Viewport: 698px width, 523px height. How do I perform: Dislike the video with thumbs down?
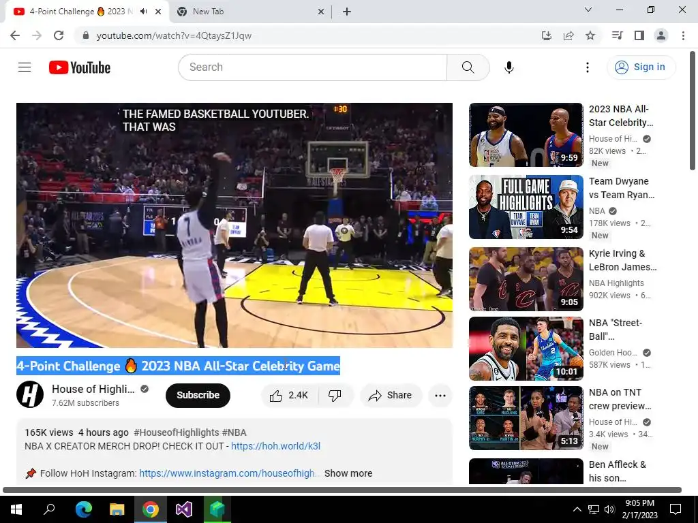(335, 396)
